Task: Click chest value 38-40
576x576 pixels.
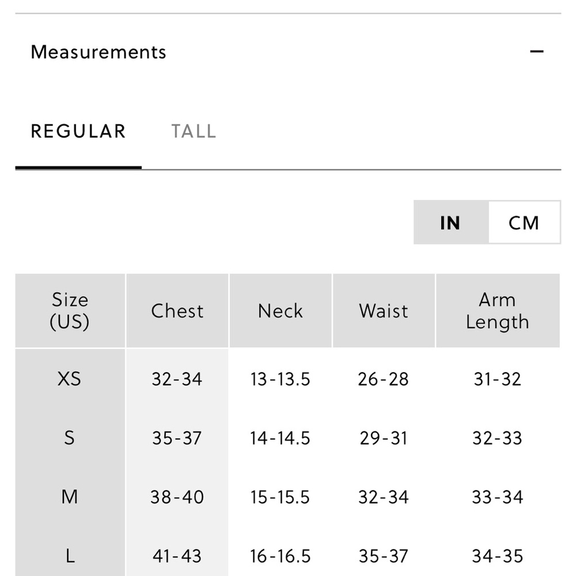Action: [x=177, y=497]
